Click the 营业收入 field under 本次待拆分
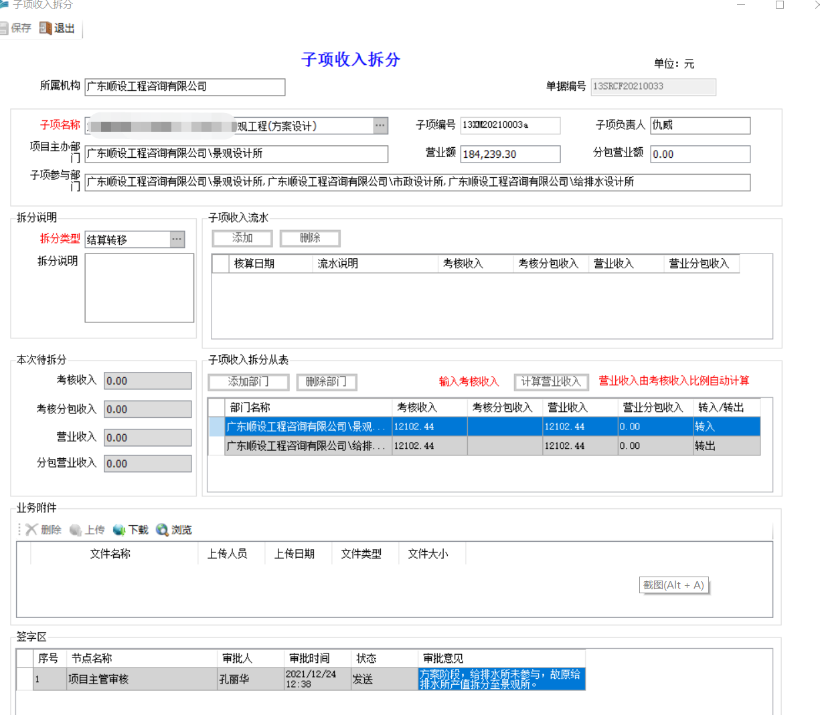The height and width of the screenshot is (715, 820). click(148, 438)
